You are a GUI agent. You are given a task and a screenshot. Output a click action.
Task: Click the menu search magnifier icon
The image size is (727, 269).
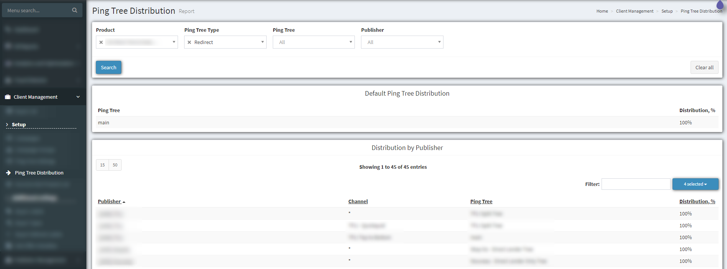74,10
